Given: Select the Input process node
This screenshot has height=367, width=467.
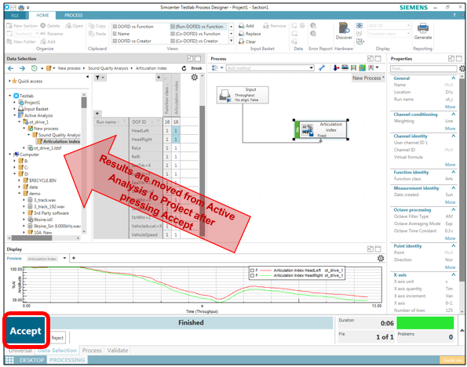Looking at the screenshot, I should click(x=243, y=95).
